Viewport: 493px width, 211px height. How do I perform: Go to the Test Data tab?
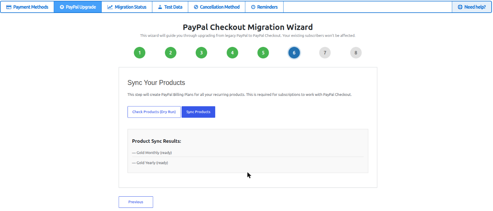(170, 7)
